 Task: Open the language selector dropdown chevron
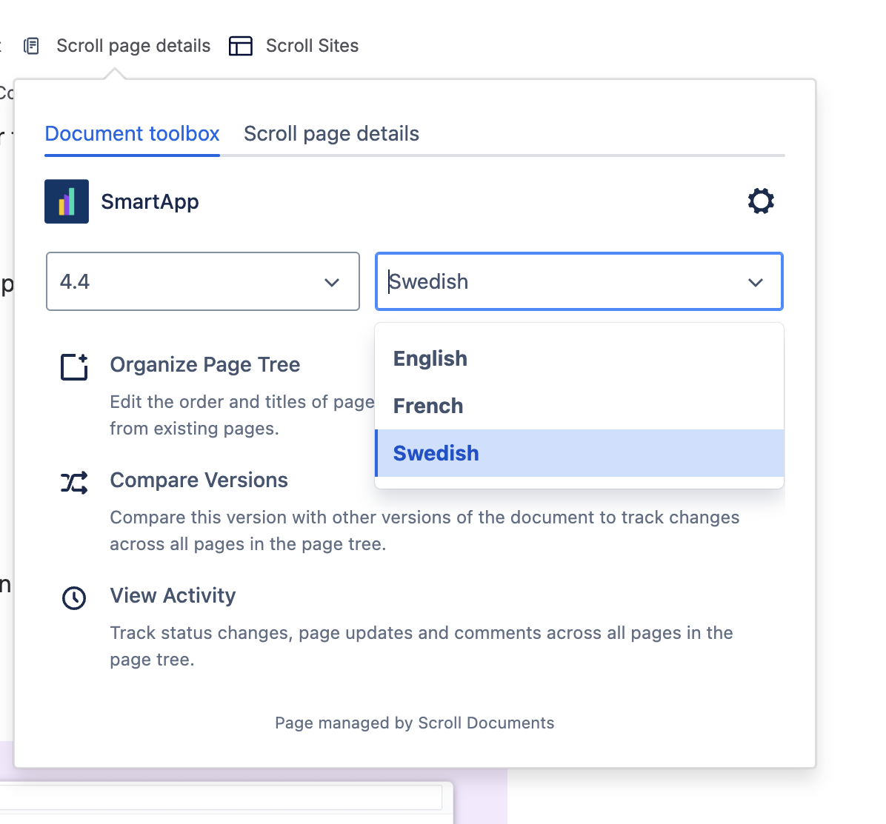tap(756, 282)
